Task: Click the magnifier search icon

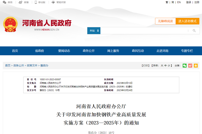Action: pyautogui.click(x=194, y=31)
